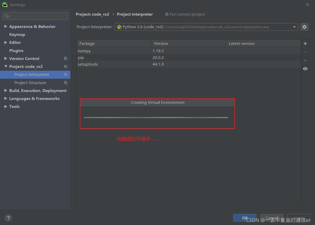Viewport: 315px width, 225px height.
Task: Click the PyCharm logo in title bar
Action: 5,5
